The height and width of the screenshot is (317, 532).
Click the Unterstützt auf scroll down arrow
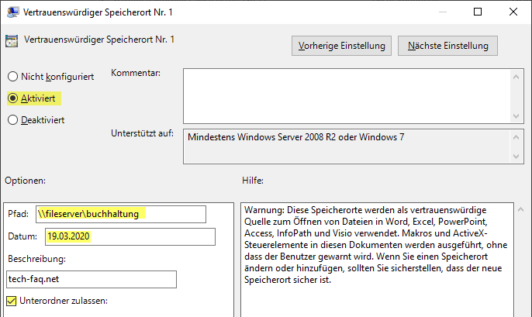(516, 157)
